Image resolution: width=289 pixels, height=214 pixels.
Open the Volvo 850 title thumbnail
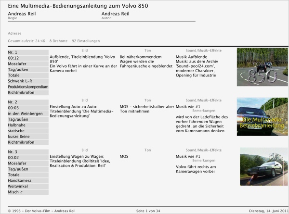point(263,67)
